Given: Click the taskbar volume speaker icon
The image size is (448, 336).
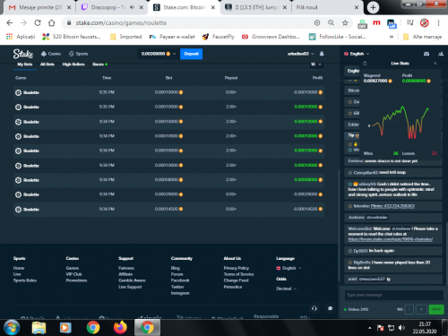Looking at the screenshot, I should (x=401, y=328).
